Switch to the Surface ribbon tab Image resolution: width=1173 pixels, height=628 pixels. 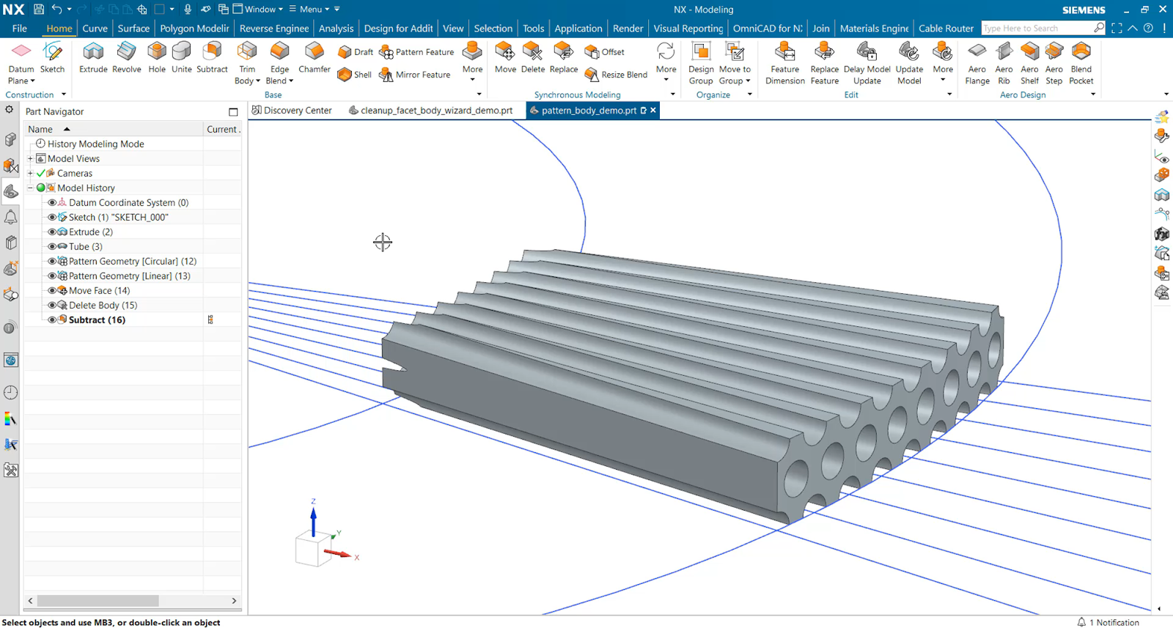pyautogui.click(x=133, y=29)
